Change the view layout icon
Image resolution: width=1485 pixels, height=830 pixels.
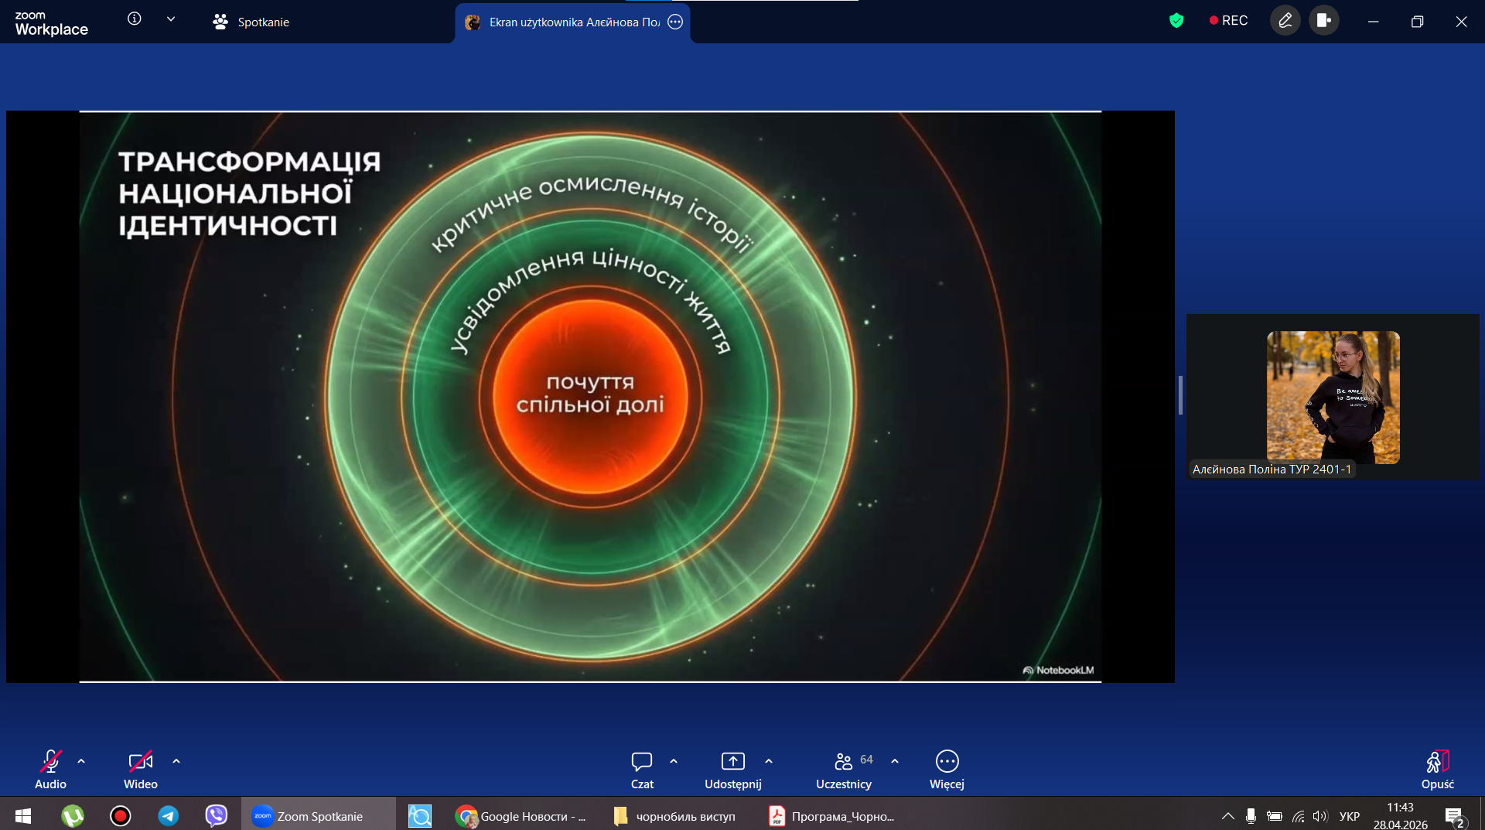click(1323, 21)
